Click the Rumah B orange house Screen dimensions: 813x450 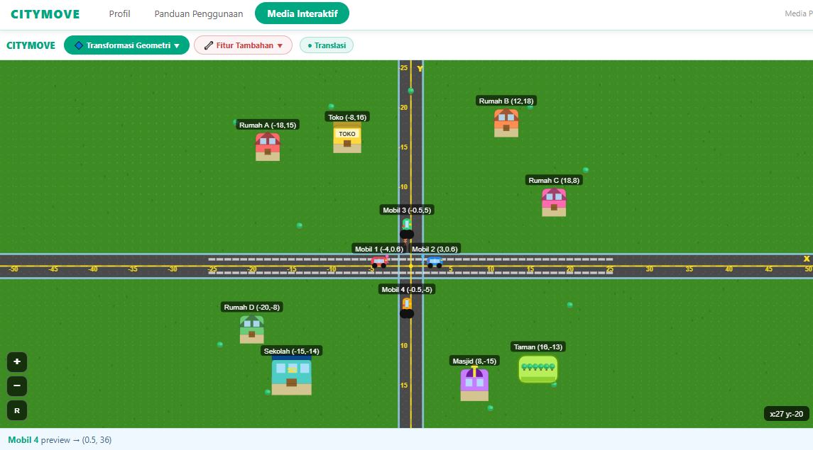pyautogui.click(x=506, y=123)
